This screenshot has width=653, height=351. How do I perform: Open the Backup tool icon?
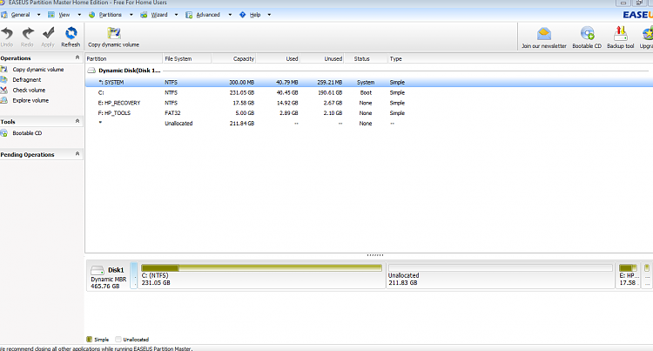621,34
